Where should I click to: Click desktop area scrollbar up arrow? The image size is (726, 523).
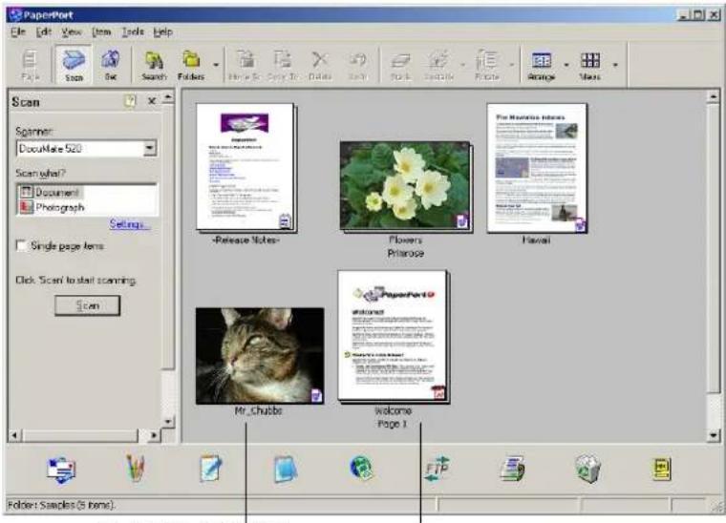pyautogui.click(x=713, y=96)
